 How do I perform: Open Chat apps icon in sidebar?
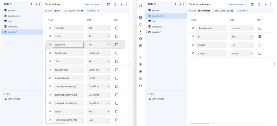141,46
